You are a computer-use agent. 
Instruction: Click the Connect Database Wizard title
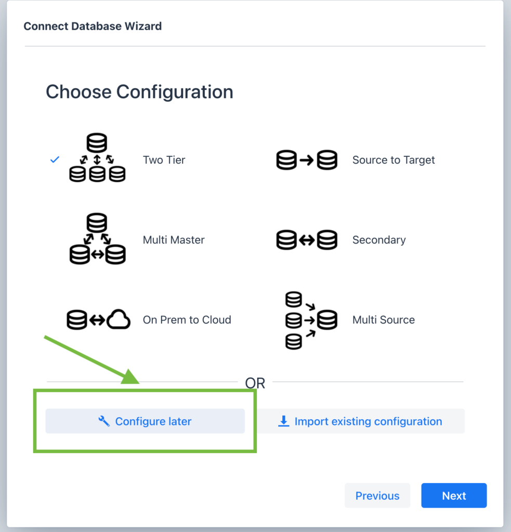coord(93,26)
